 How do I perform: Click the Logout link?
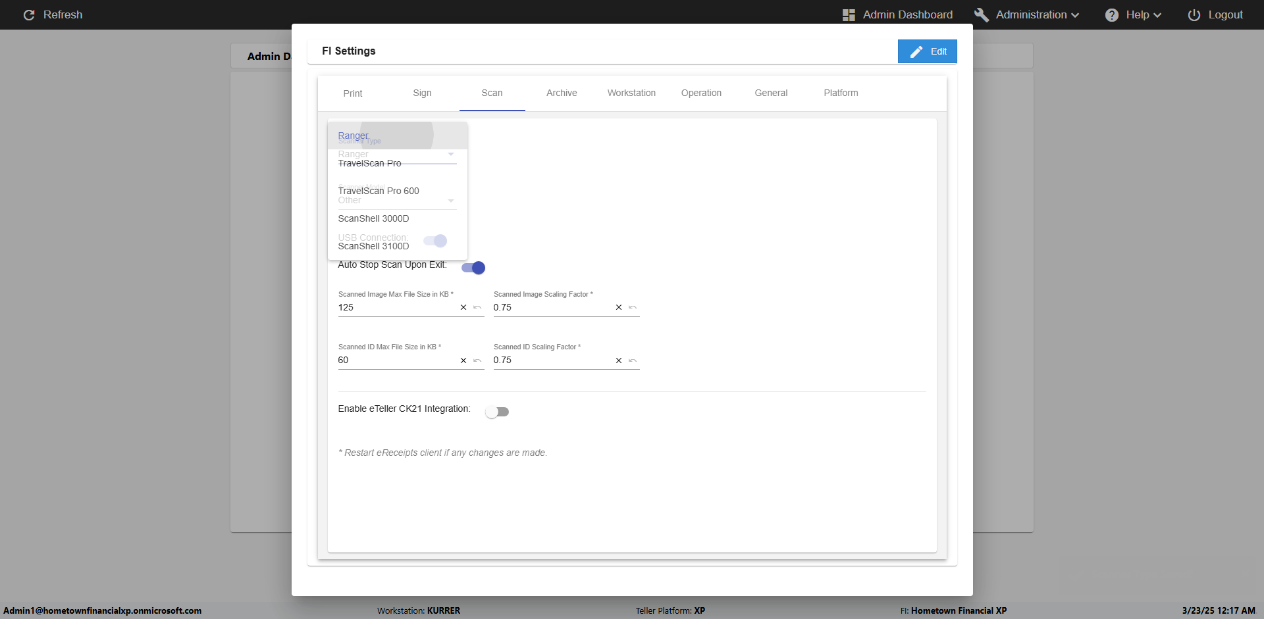(x=1215, y=15)
